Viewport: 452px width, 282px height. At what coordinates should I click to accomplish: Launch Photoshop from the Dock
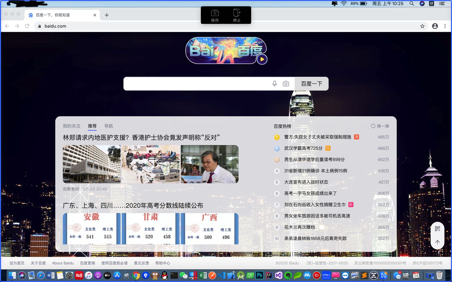259,275
